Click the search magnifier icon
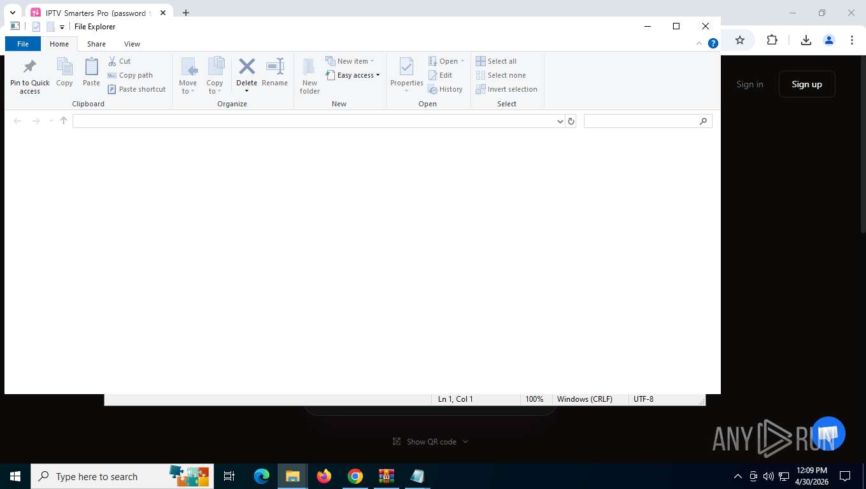Viewport: 866px width, 489px height. pos(703,121)
